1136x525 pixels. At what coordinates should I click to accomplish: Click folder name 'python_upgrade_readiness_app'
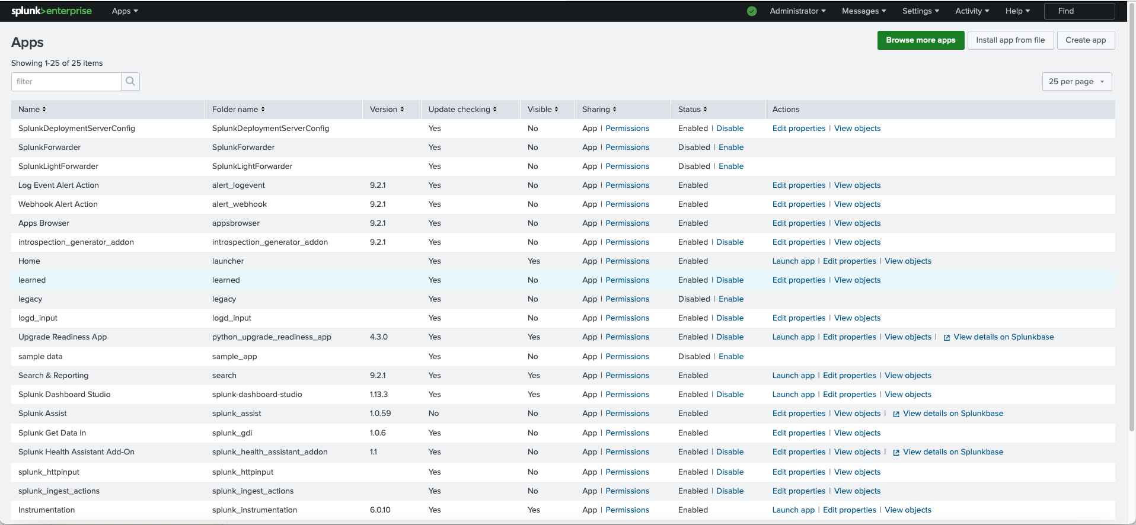click(272, 337)
